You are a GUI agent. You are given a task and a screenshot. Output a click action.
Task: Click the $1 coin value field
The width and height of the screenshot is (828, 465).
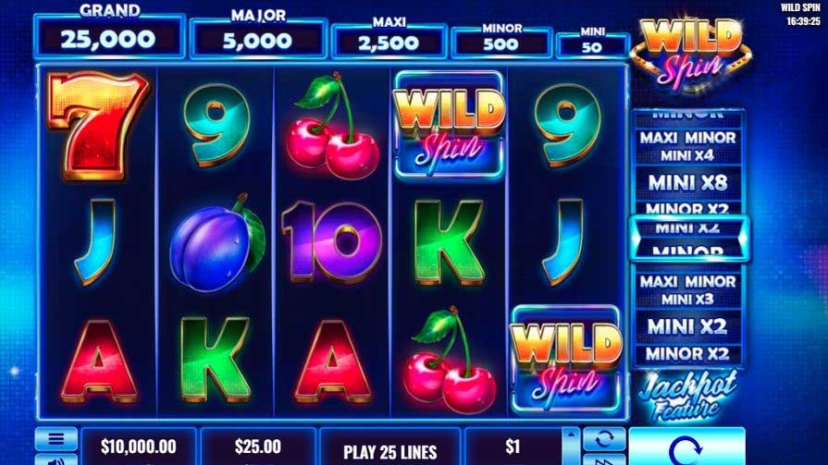[513, 447]
